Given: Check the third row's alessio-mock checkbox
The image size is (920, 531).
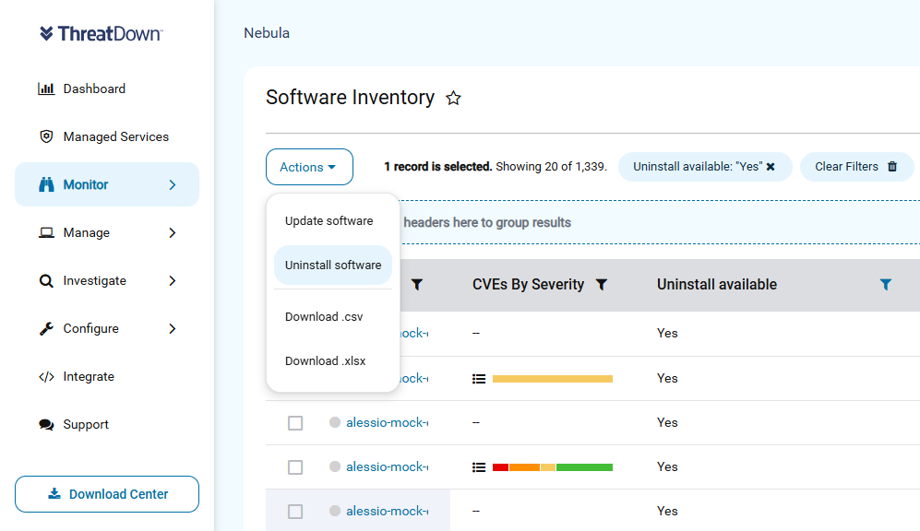Looking at the screenshot, I should [x=295, y=423].
